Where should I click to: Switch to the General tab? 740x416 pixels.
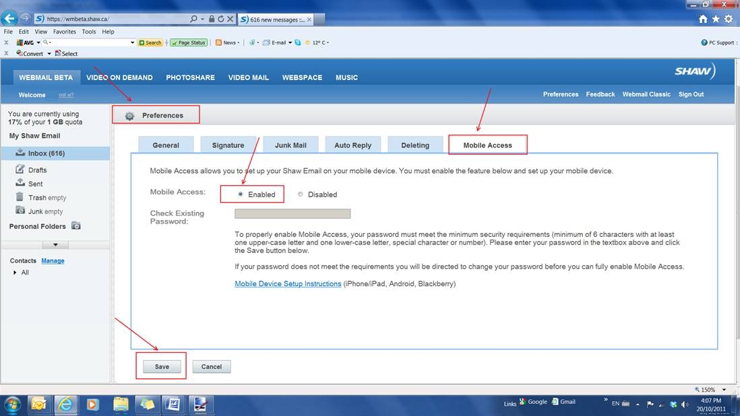166,145
